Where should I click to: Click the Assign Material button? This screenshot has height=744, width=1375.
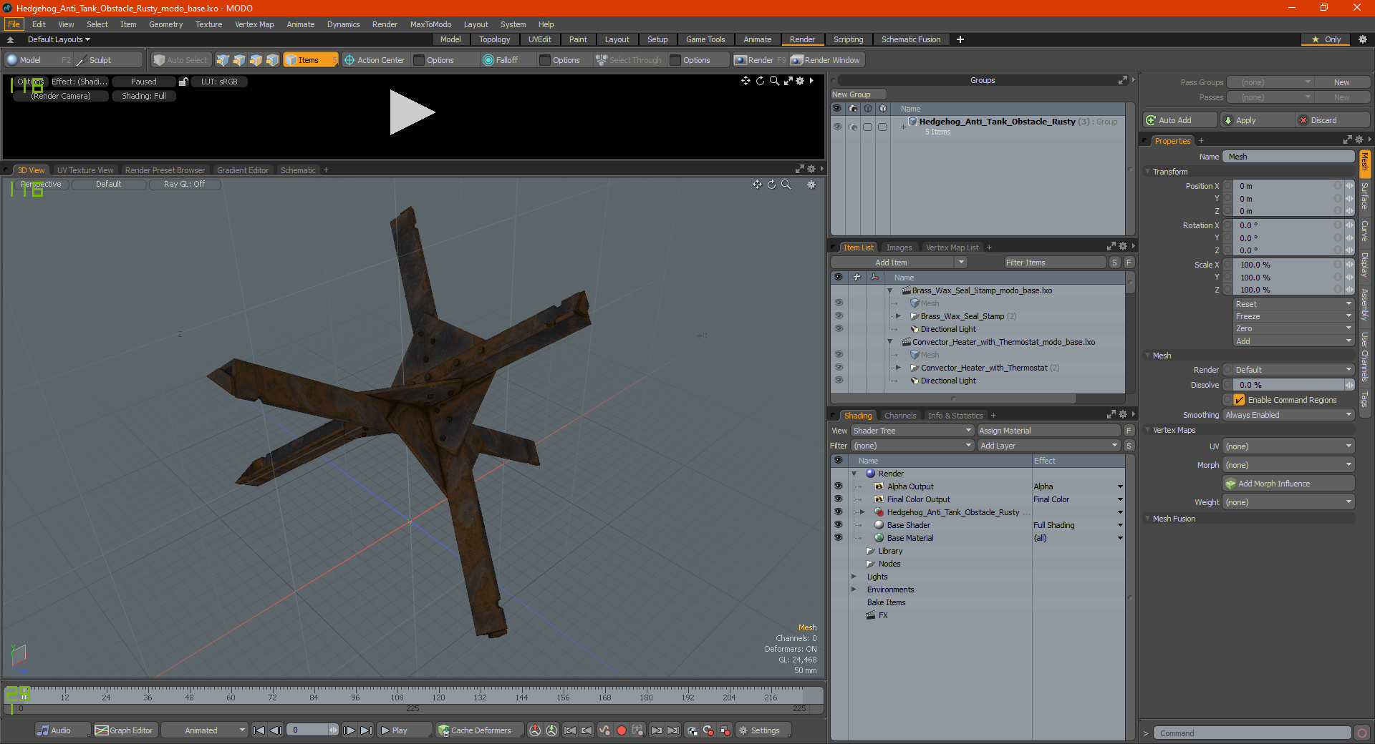click(1048, 431)
